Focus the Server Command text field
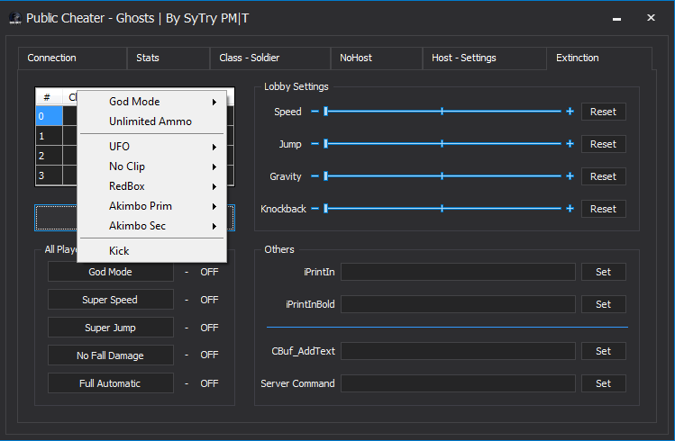 coord(458,383)
